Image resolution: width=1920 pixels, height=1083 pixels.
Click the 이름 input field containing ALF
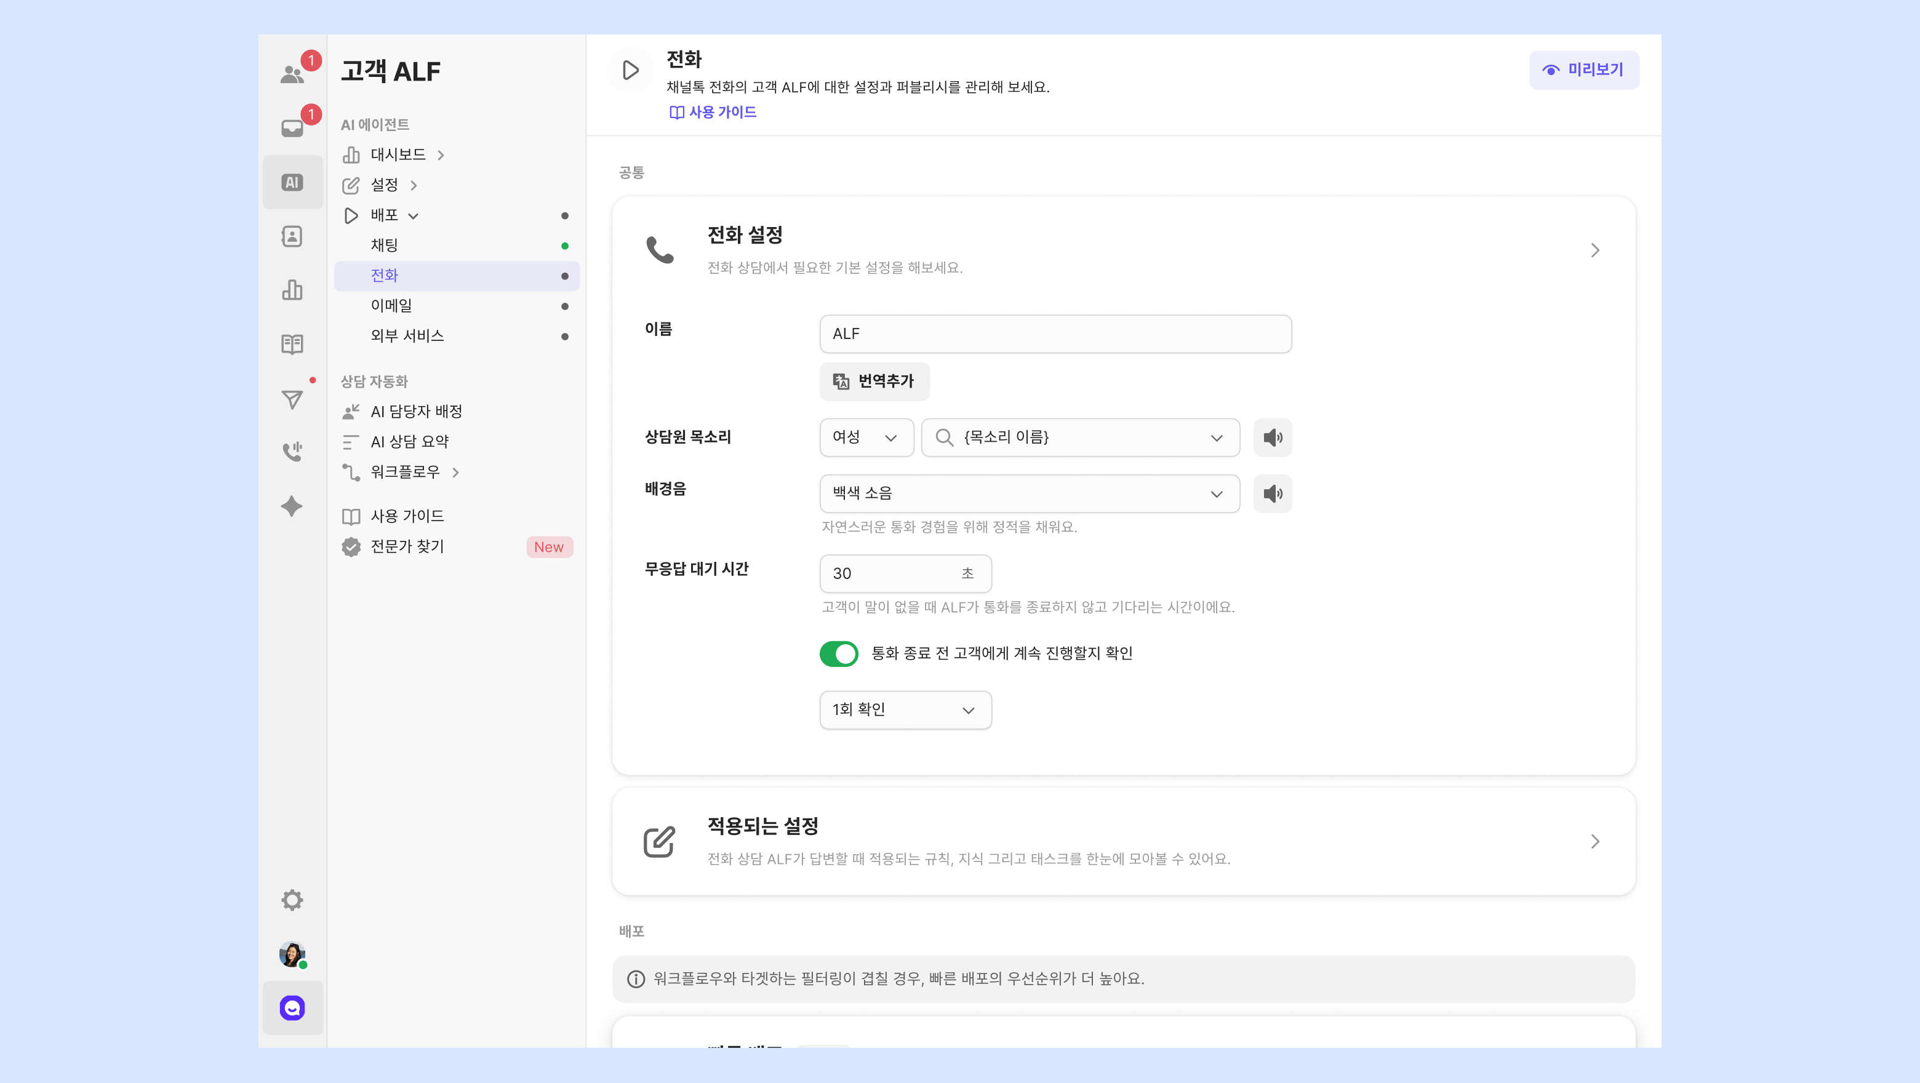point(1055,334)
